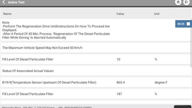192x108 pixels.
Task: Tap the exit icon next to Home
Action: pyautogui.click(x=186, y=2)
